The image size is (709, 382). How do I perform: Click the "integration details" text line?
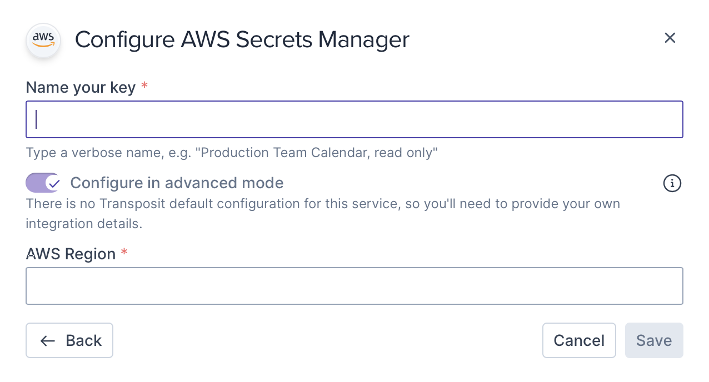(x=83, y=224)
